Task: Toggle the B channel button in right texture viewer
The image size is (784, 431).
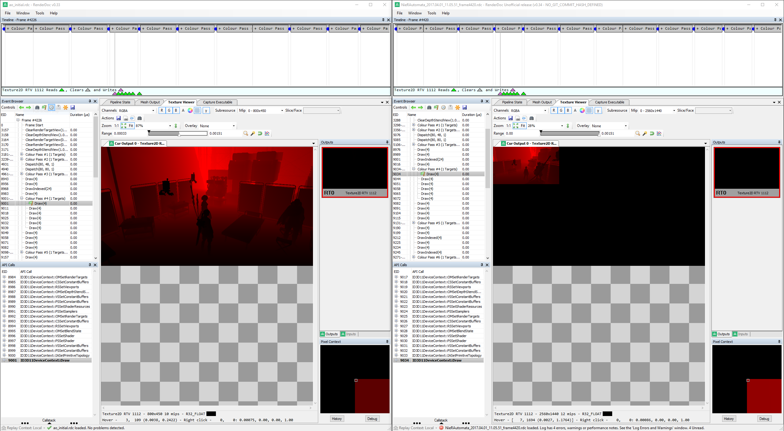Action: 568,110
